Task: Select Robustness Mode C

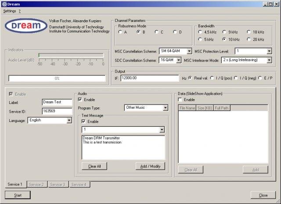Action: (x=156, y=32)
